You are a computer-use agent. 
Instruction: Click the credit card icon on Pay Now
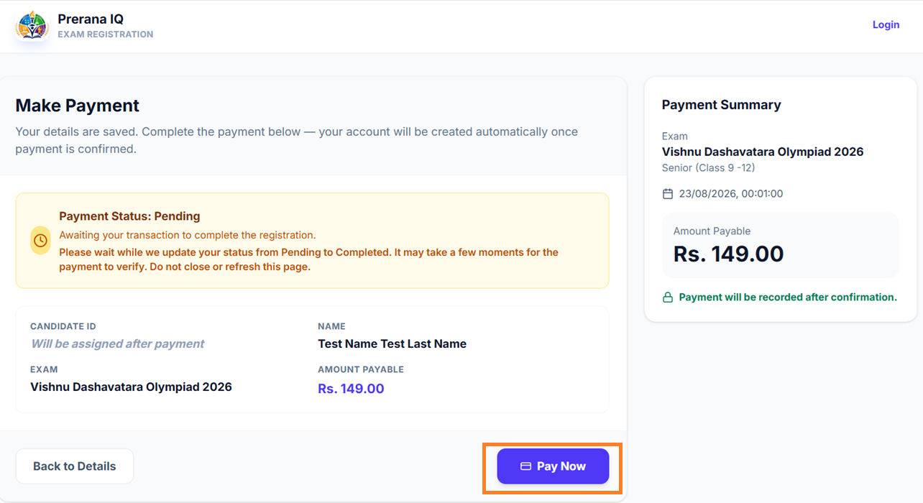click(525, 466)
